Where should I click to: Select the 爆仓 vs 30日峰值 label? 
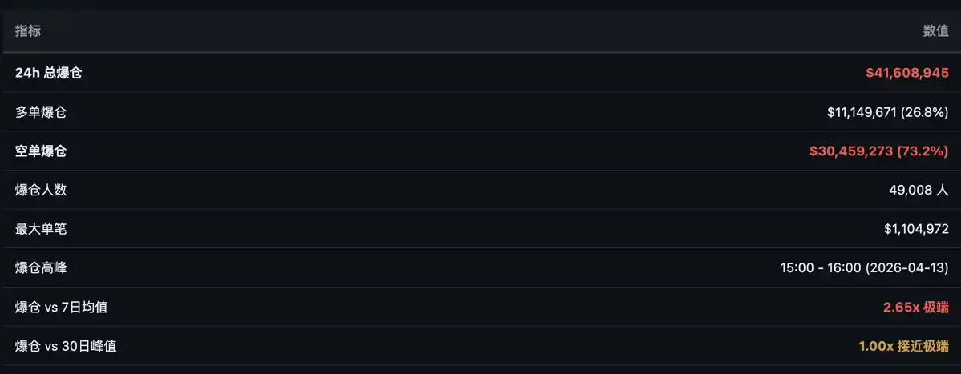[x=64, y=347]
